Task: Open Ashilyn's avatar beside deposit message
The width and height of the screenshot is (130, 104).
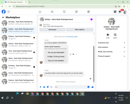Action: click(41, 75)
